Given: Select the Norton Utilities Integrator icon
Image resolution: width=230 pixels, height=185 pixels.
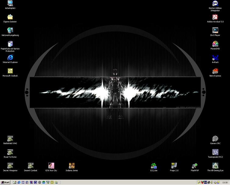Looking at the screenshot, I should (x=215, y=3).
